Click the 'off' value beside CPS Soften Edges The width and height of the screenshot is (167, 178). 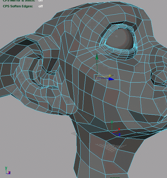pyautogui.click(x=41, y=6)
